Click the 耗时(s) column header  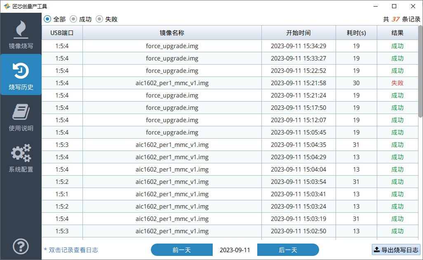click(x=356, y=33)
